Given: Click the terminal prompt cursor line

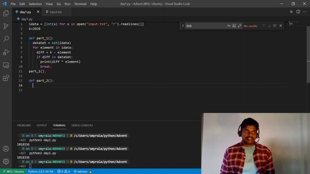Looking at the screenshot, I should point(30,166).
